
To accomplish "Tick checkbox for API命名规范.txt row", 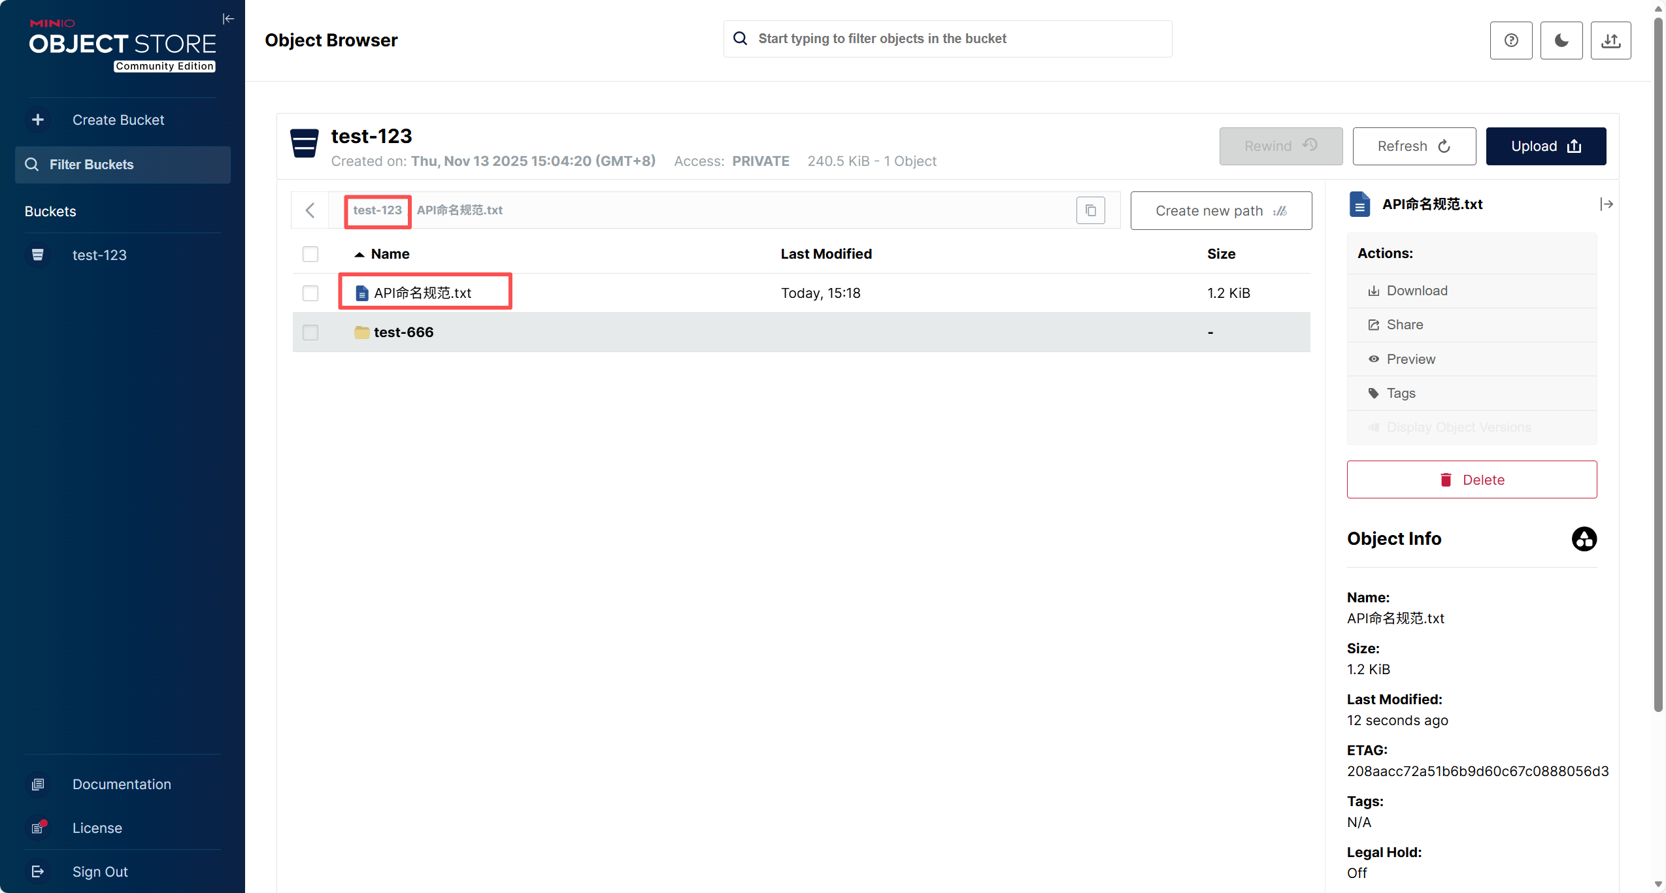I will [x=310, y=293].
